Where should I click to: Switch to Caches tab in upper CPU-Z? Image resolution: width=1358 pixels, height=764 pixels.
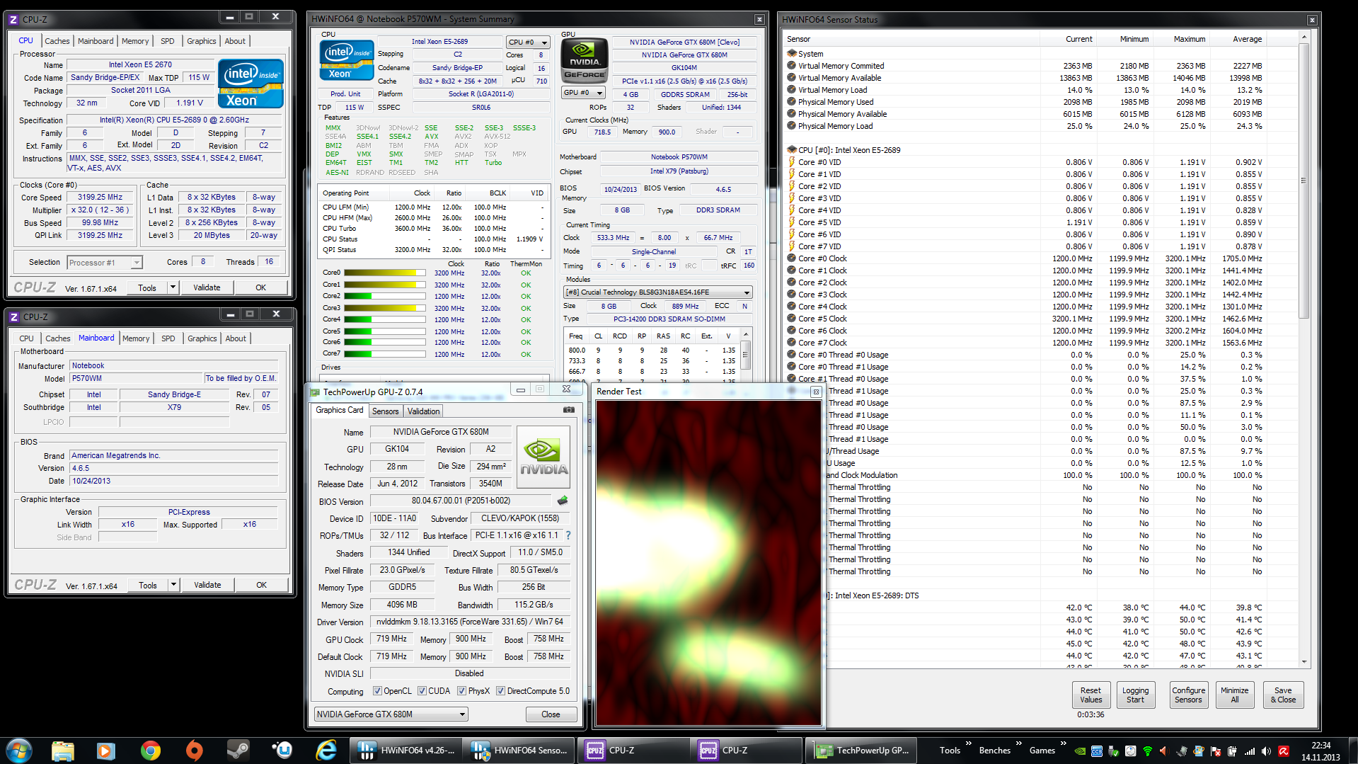pos(57,41)
